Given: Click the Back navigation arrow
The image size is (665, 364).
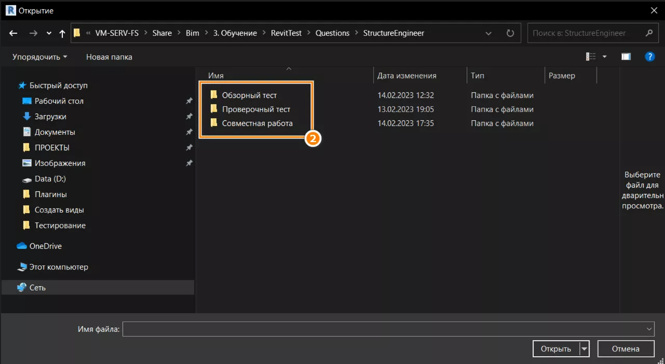Looking at the screenshot, I should click(13, 33).
